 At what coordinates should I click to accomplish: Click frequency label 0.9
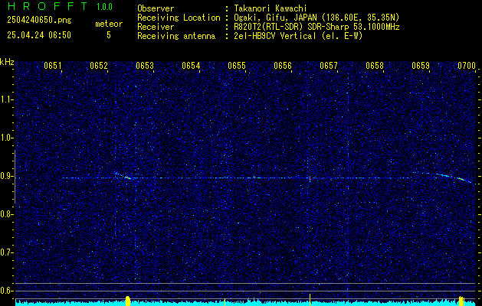click(6, 176)
